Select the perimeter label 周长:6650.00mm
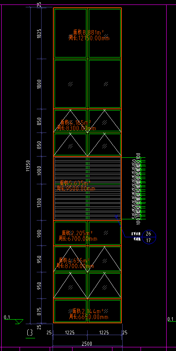 pyautogui.click(x=89, y=317)
